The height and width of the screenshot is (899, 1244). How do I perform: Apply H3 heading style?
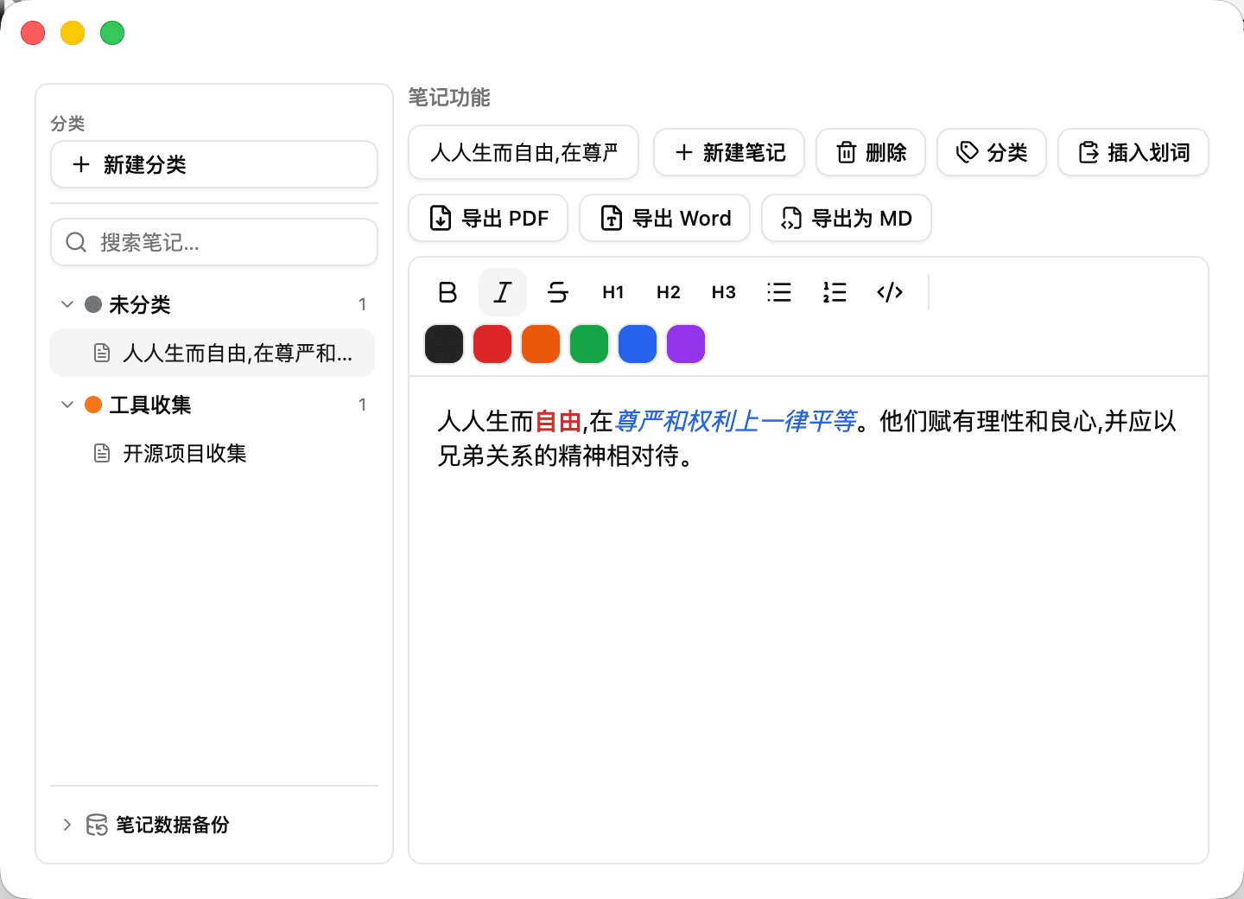click(x=724, y=292)
